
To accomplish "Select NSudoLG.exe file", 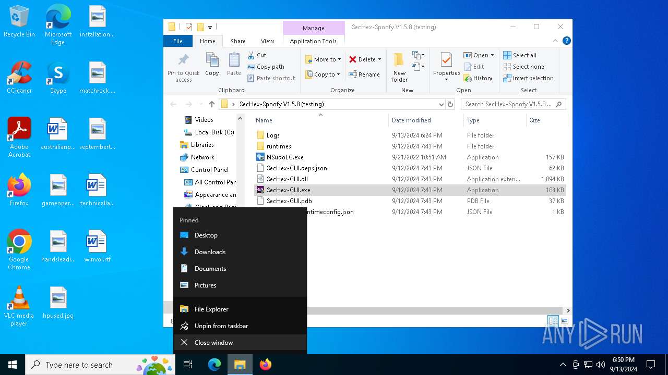I will (285, 157).
